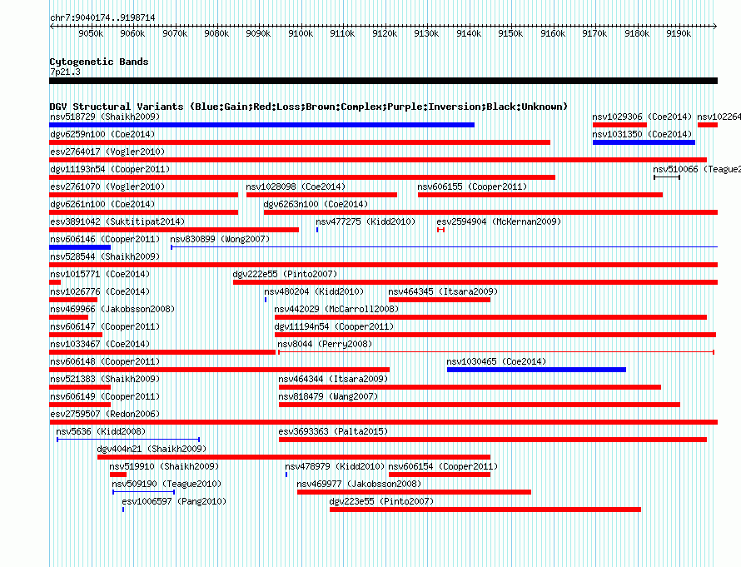Click the 7p21.3 cytogenetic band bar
This screenshot has height=567, width=741.
(x=383, y=81)
